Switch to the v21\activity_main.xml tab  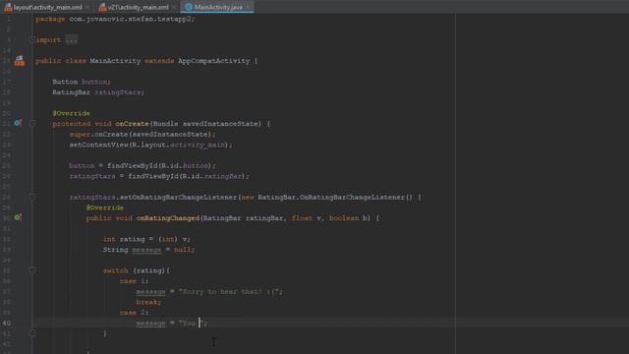[x=138, y=7]
